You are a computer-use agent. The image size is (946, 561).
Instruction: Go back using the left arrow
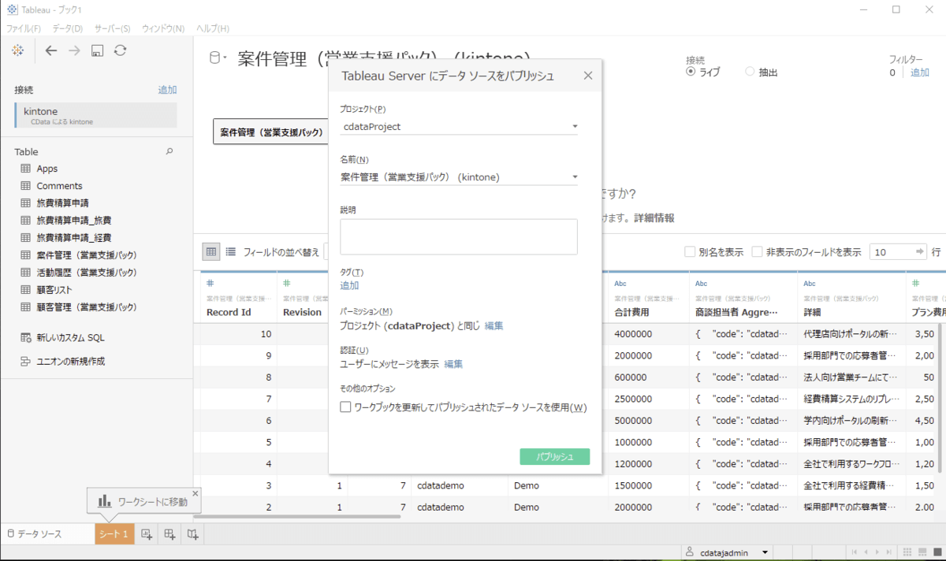point(51,50)
